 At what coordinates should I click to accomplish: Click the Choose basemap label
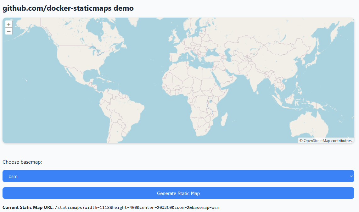tap(22, 162)
